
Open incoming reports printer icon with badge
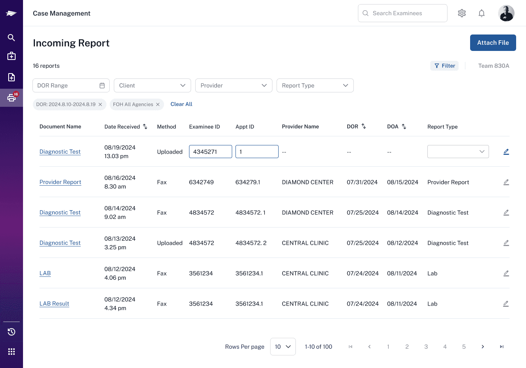pyautogui.click(x=12, y=98)
